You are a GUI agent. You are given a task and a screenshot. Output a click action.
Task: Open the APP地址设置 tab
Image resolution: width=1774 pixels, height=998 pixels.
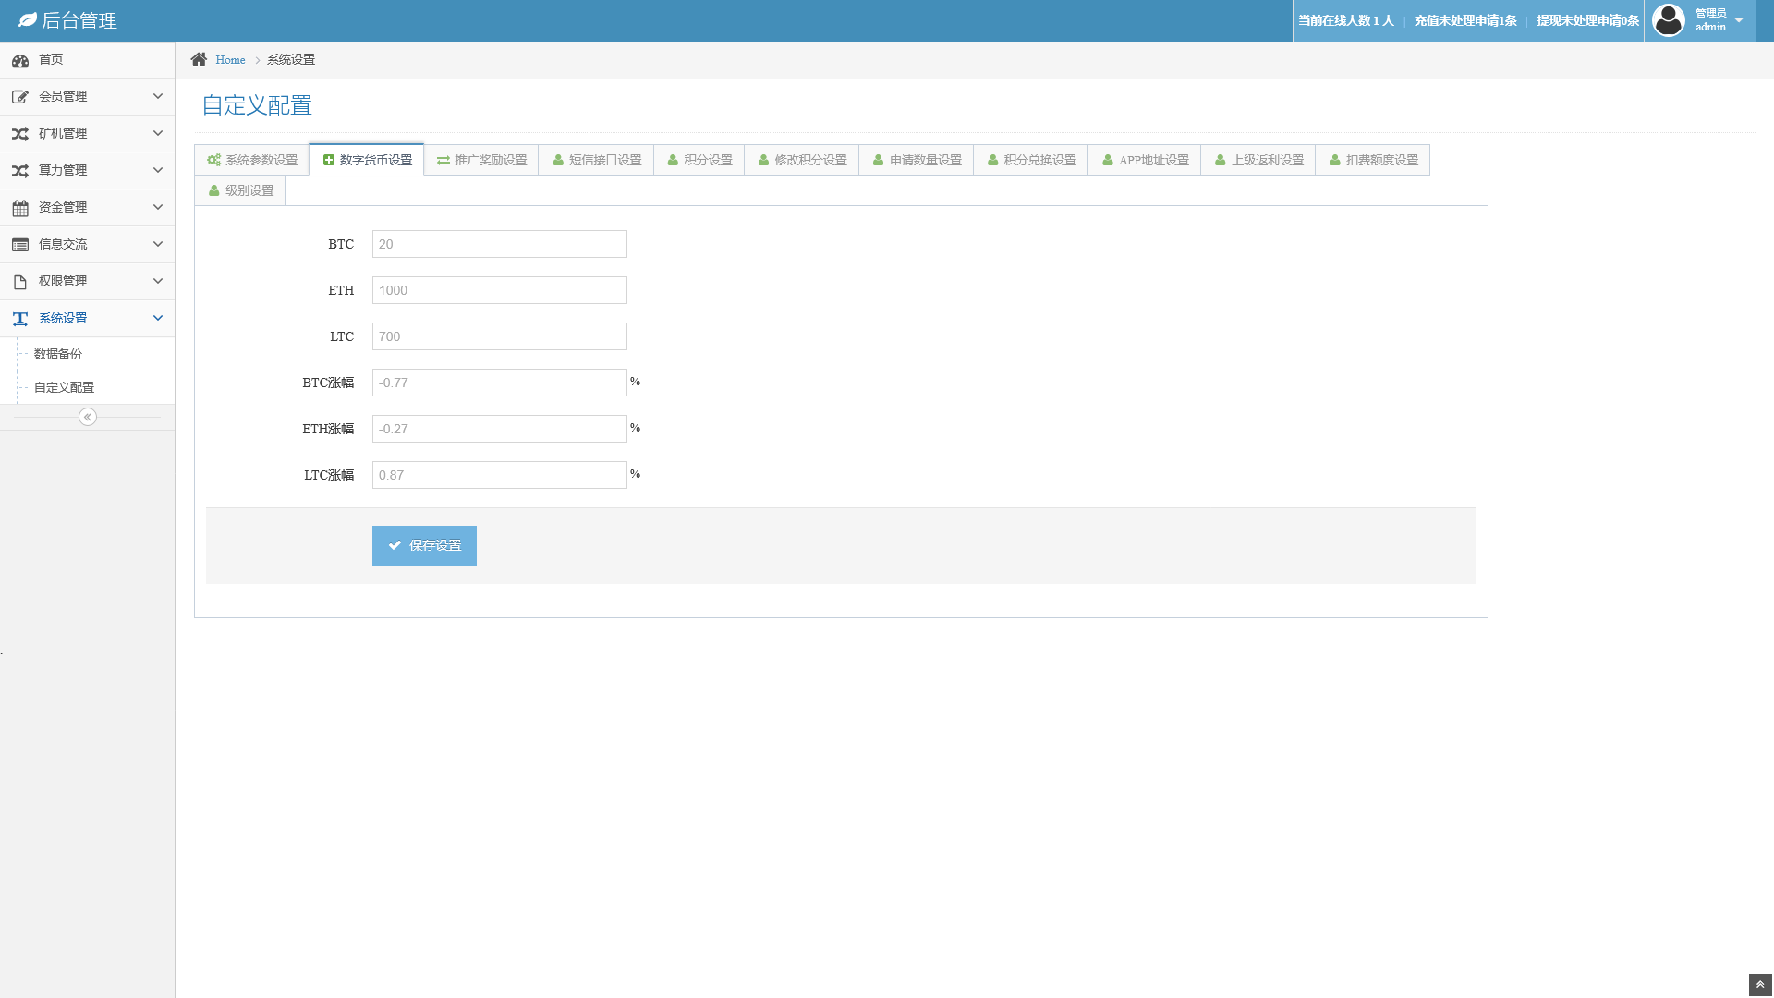(1145, 160)
